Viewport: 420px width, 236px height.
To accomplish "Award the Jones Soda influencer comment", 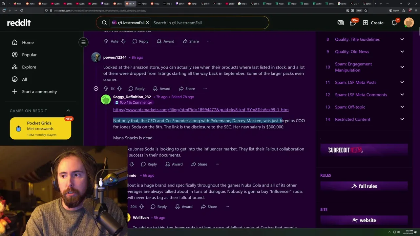I will pyautogui.click(x=174, y=164).
